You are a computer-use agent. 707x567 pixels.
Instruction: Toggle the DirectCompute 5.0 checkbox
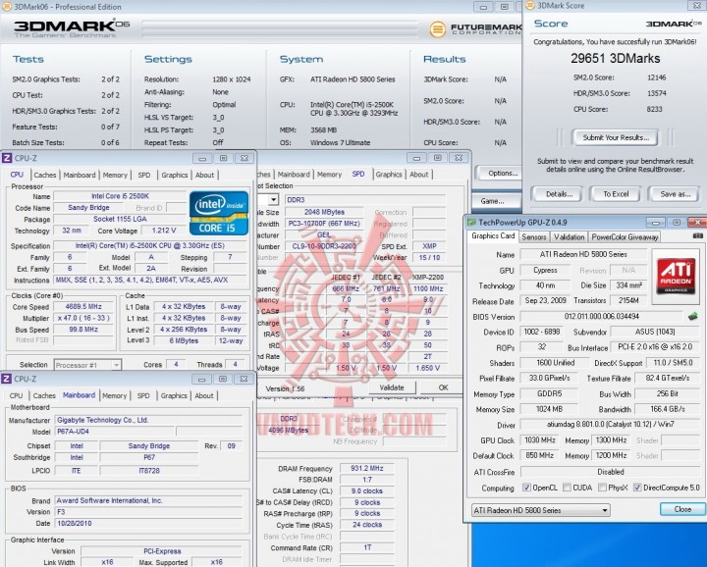[637, 488]
